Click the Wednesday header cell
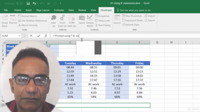 click(x=93, y=63)
